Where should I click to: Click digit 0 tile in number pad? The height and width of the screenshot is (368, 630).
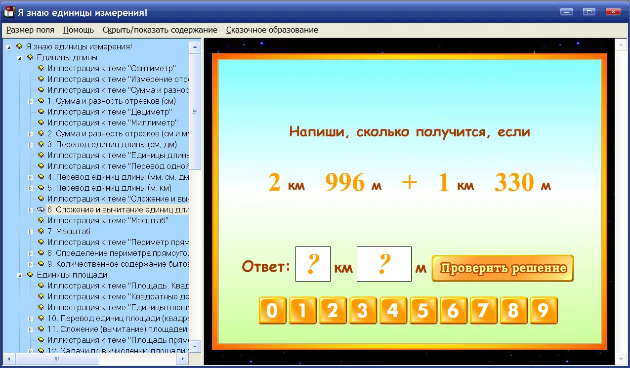(x=272, y=310)
